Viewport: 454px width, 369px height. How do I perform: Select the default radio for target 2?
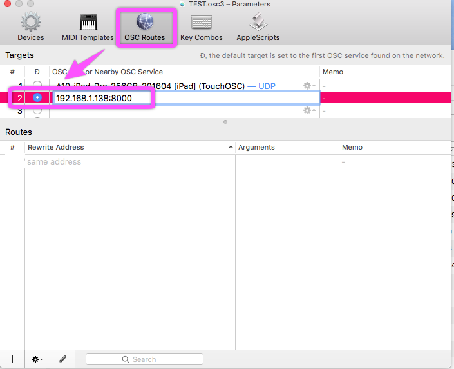pos(37,98)
